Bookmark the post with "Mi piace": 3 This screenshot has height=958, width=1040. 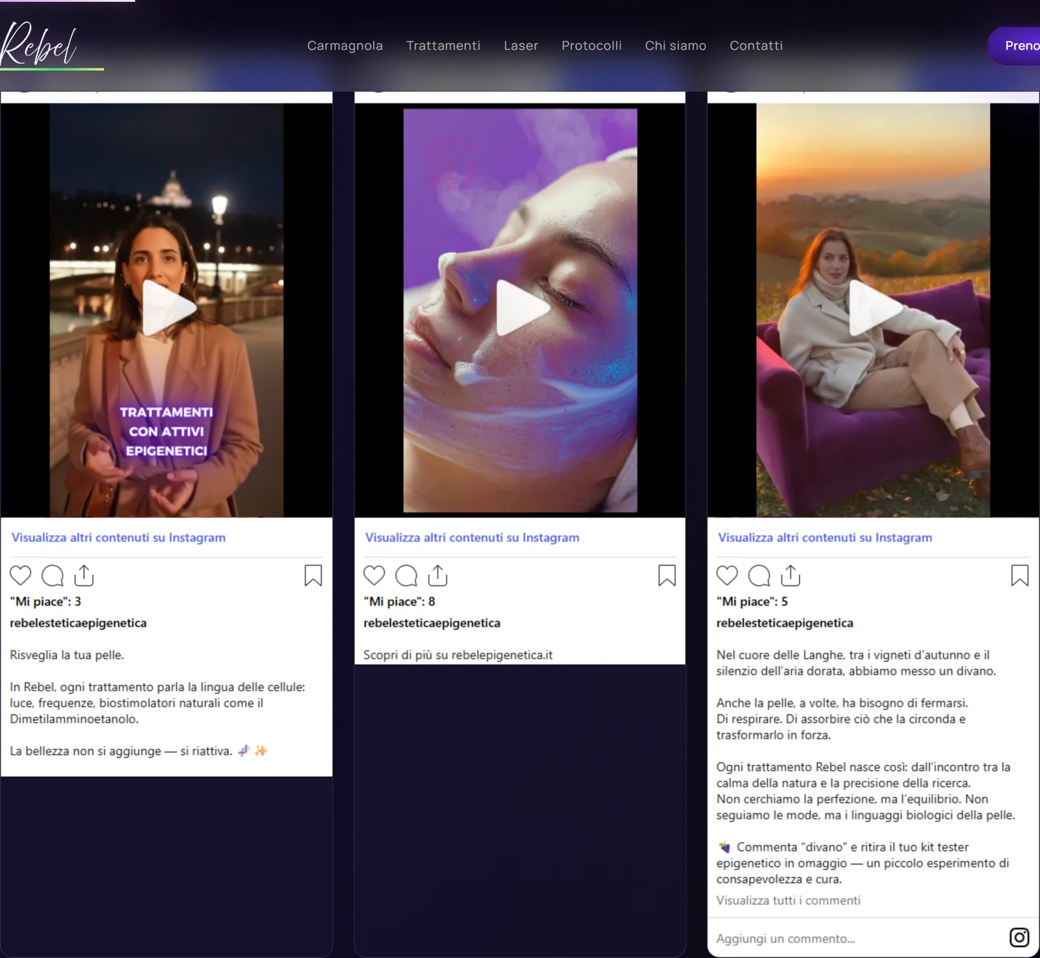pos(313,576)
